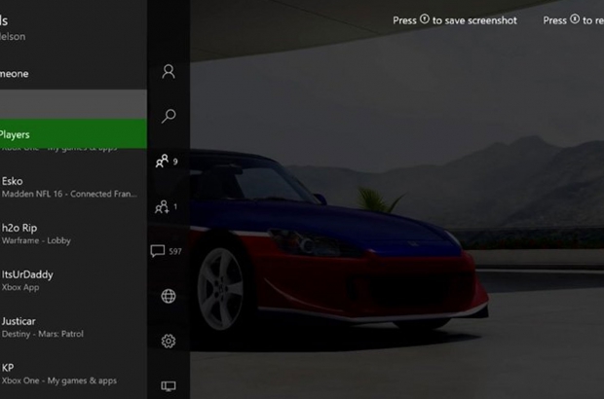Viewport: 604px width, 399px height.
Task: Open the profile icon in the guide sidebar
Action: (x=169, y=72)
